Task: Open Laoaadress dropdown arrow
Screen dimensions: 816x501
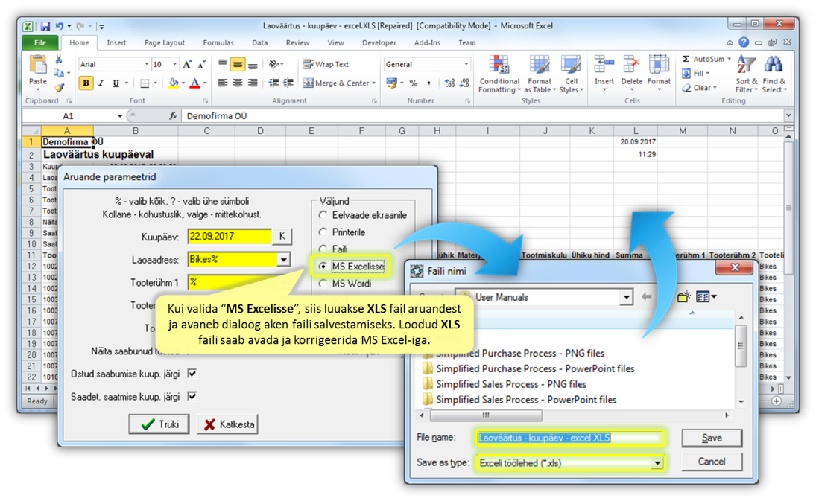Action: [284, 259]
